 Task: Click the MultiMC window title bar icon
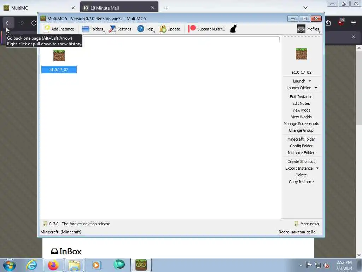(x=43, y=18)
